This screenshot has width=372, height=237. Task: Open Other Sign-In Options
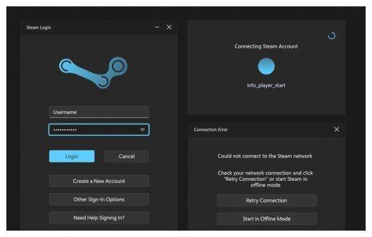point(99,199)
